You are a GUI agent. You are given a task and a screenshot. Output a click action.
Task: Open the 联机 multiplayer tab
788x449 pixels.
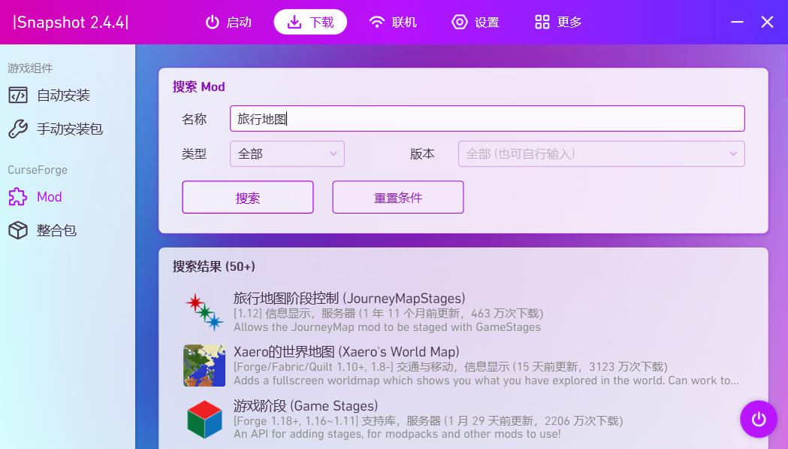click(x=392, y=22)
